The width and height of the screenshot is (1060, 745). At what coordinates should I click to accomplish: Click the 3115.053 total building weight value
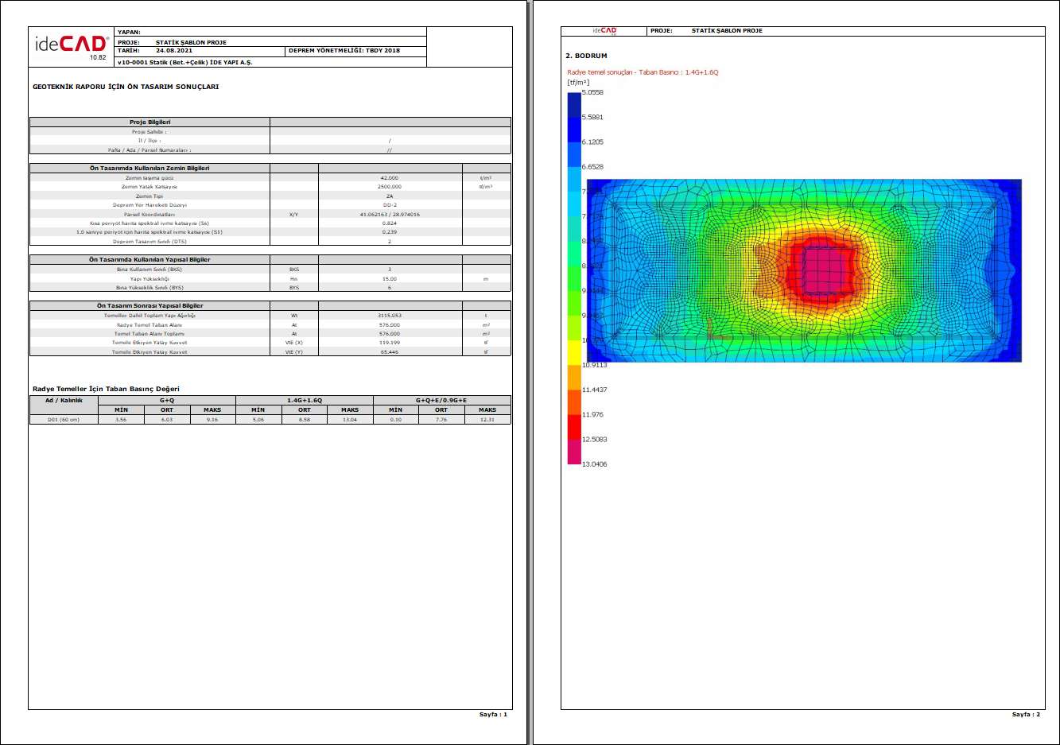(x=390, y=316)
